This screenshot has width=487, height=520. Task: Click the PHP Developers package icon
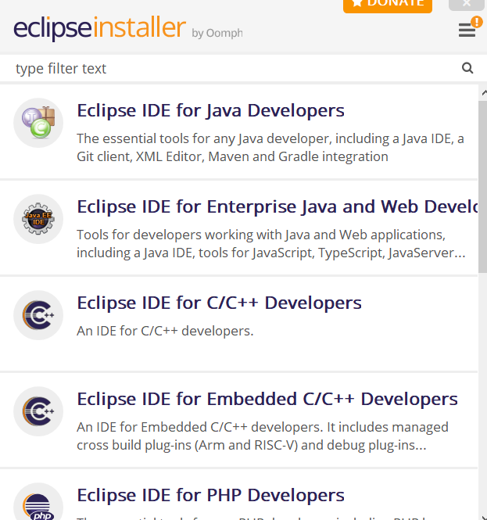click(x=38, y=501)
